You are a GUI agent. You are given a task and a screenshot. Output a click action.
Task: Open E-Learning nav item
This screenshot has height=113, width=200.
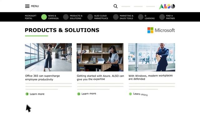[150, 17]
